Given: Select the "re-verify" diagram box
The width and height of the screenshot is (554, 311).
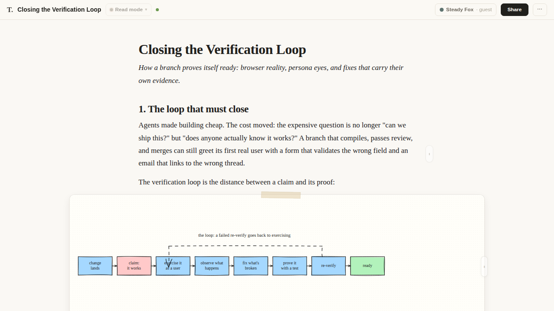Looking at the screenshot, I should point(329,266).
